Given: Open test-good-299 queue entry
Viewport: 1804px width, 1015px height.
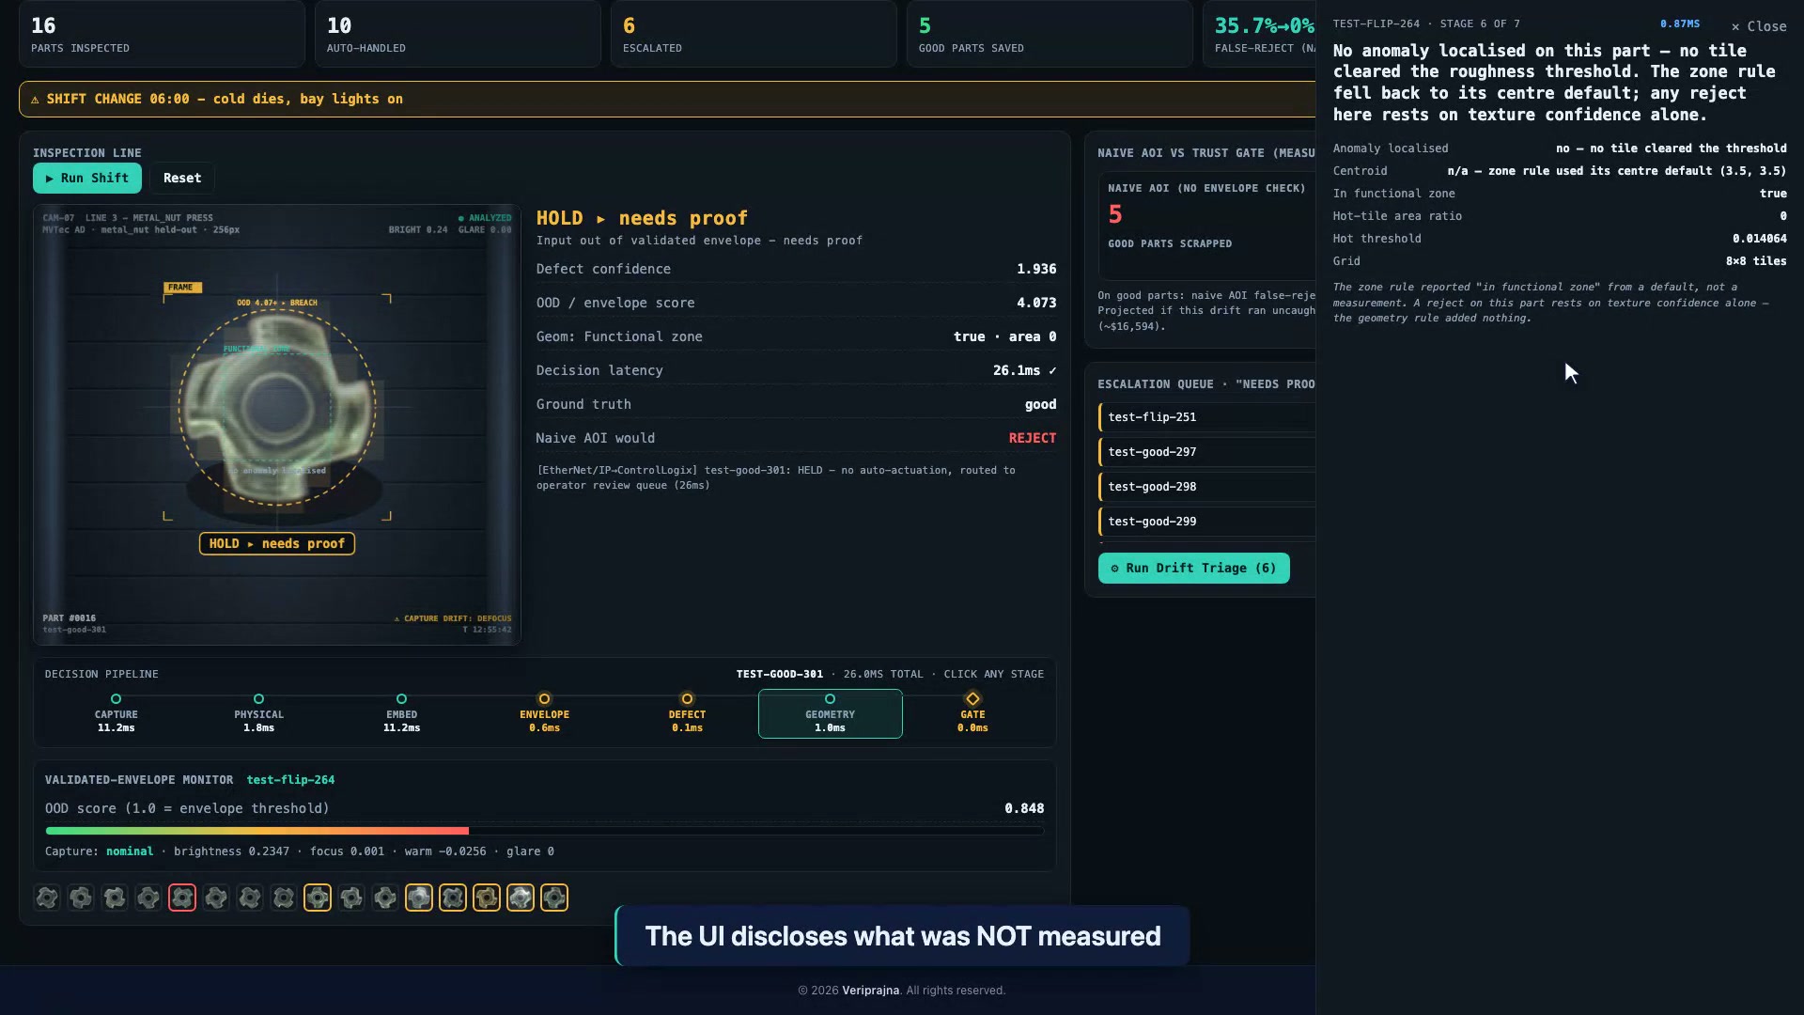Looking at the screenshot, I should click(x=1206, y=522).
